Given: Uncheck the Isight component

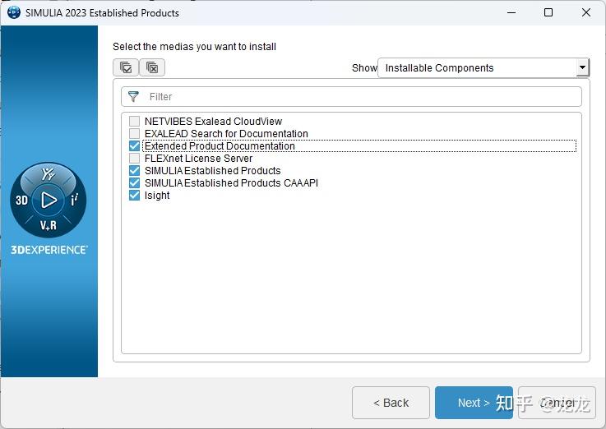Looking at the screenshot, I should pyautogui.click(x=135, y=196).
